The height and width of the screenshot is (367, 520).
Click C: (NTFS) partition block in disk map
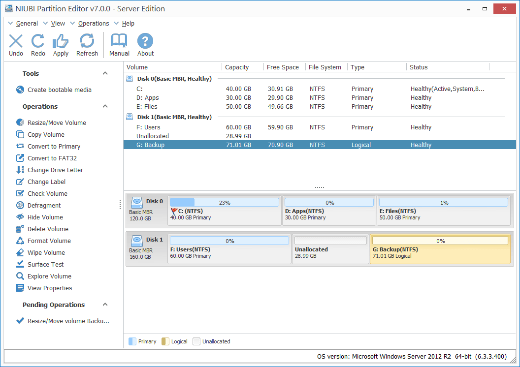click(x=225, y=211)
